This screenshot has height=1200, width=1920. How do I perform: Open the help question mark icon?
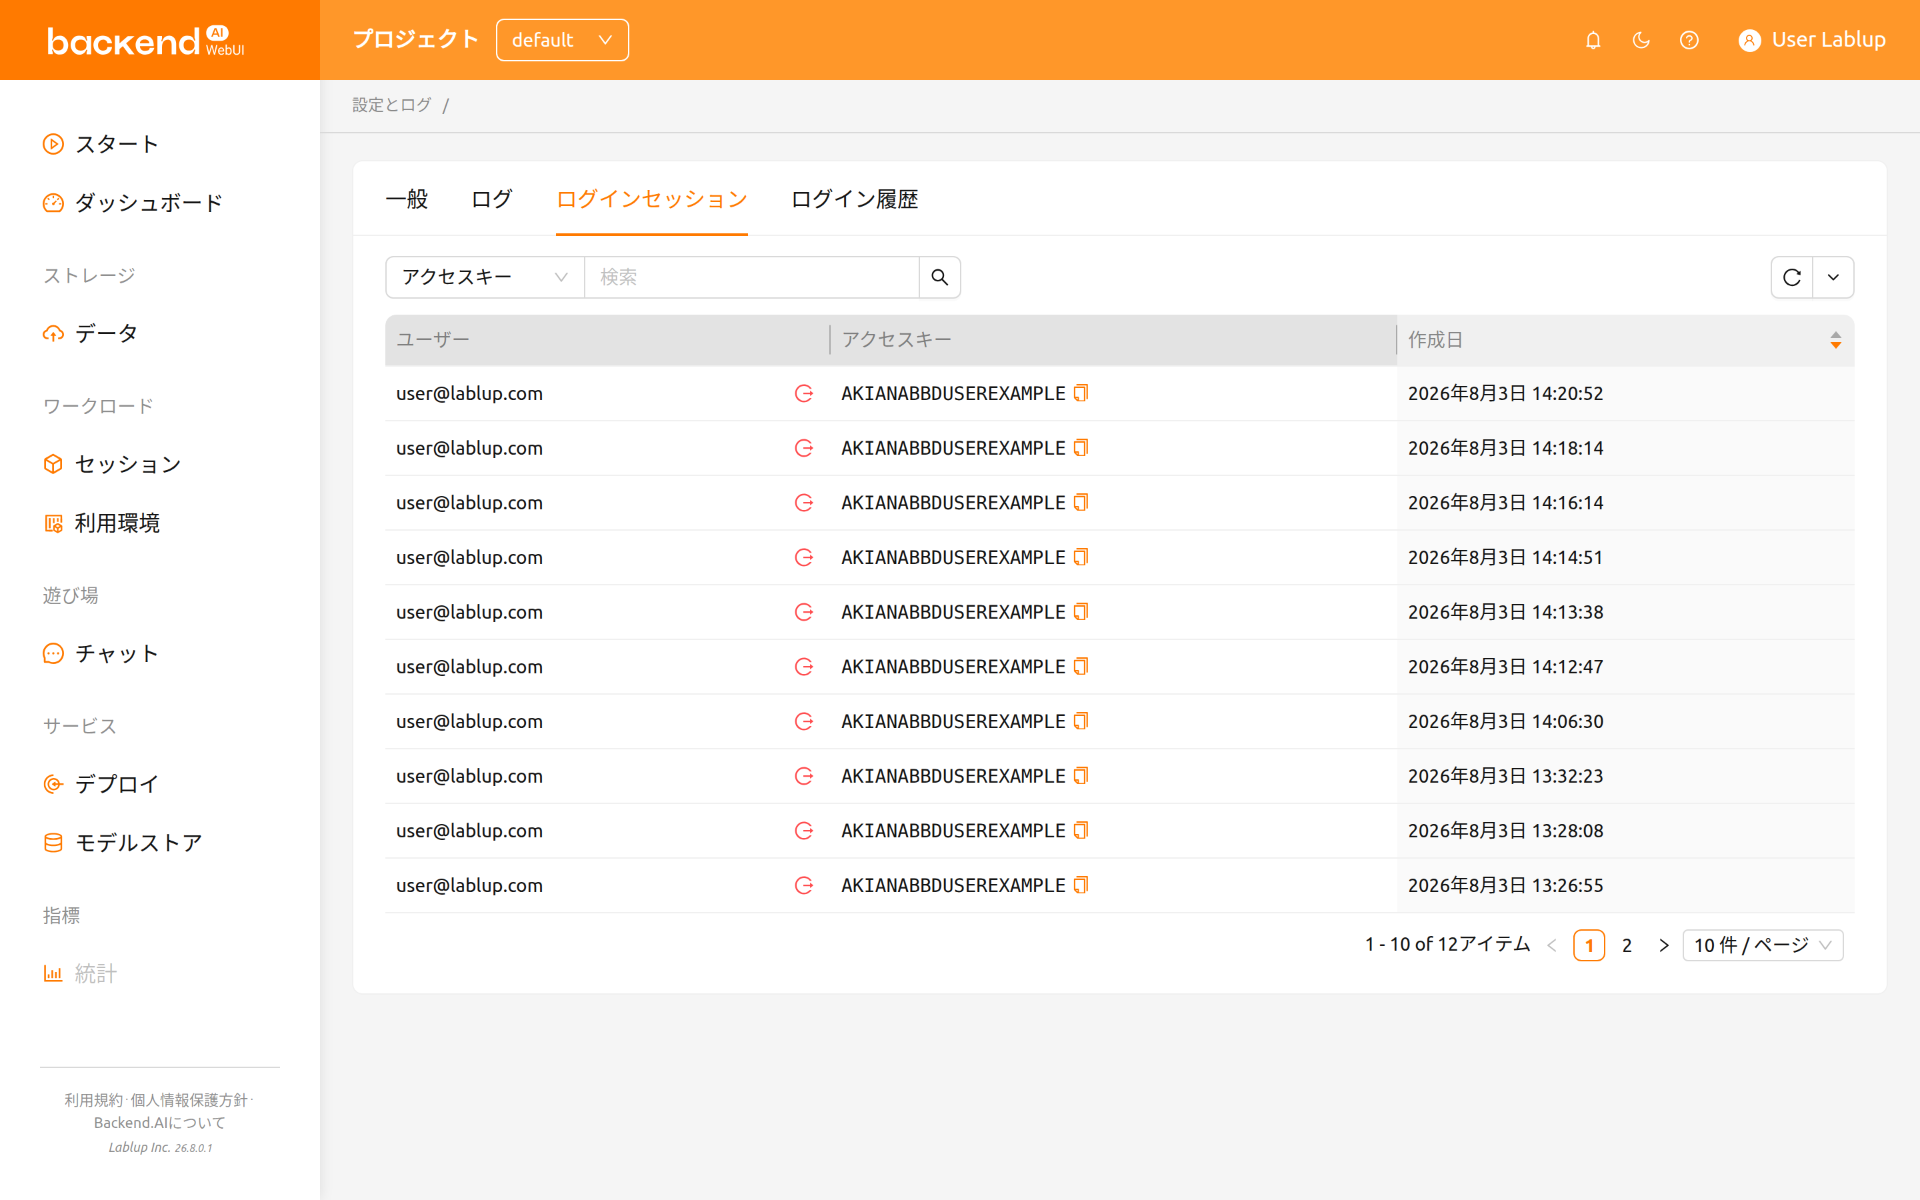(x=1688, y=40)
